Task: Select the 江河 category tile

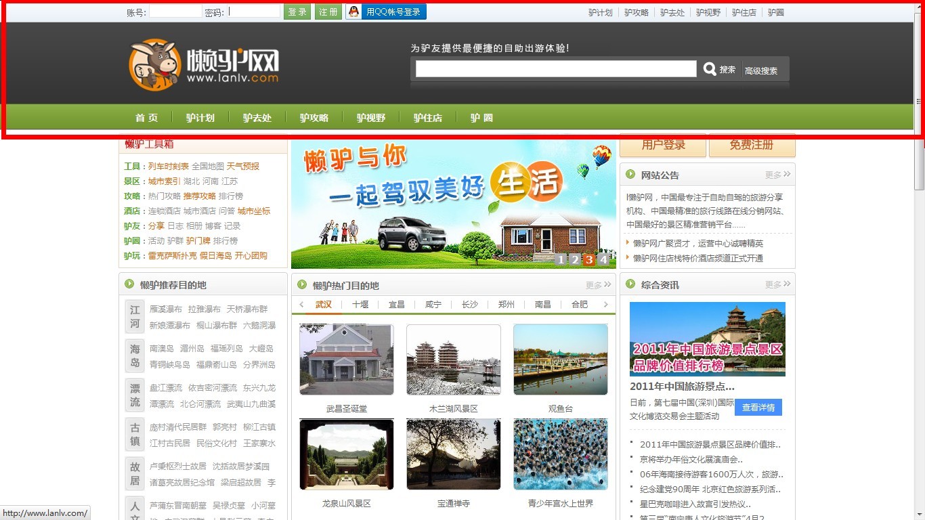Action: coord(135,317)
